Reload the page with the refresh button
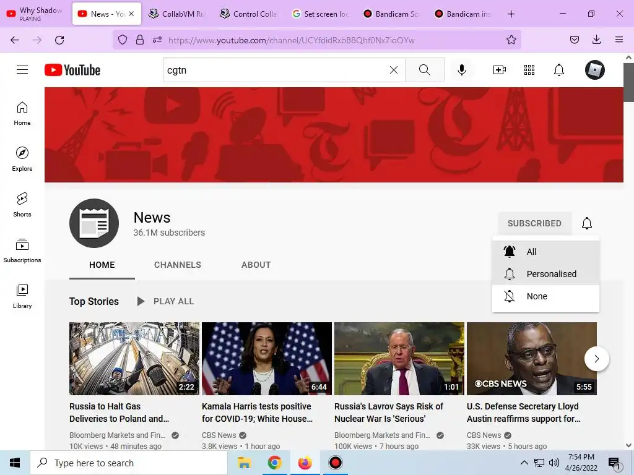Screen dimensions: 634x475 (x=59, y=40)
